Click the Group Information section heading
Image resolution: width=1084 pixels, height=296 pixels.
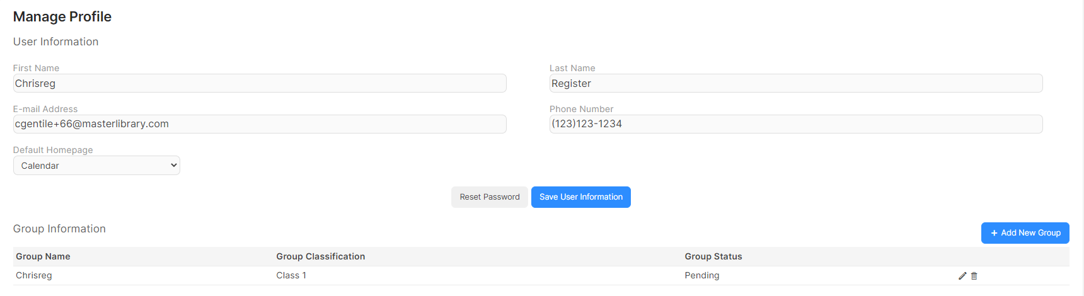[x=59, y=229]
